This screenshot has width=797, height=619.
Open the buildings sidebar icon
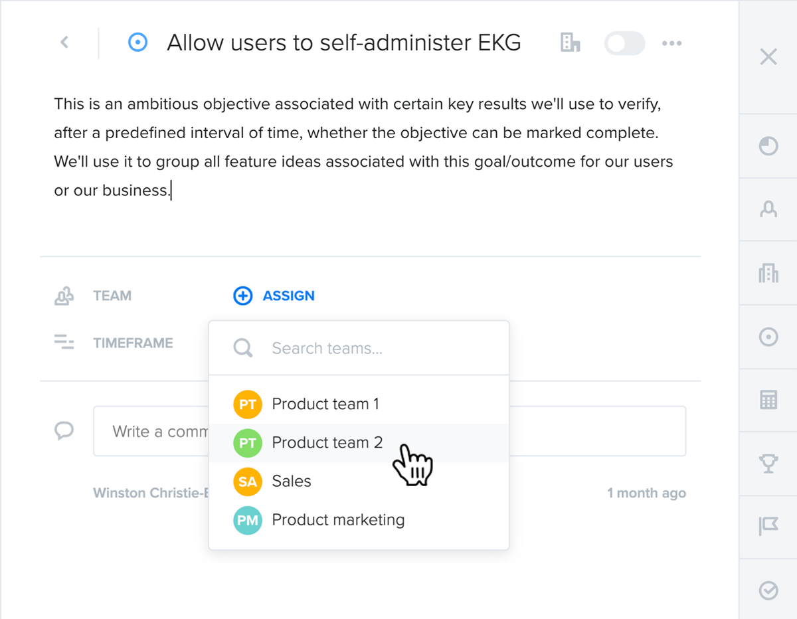click(768, 273)
